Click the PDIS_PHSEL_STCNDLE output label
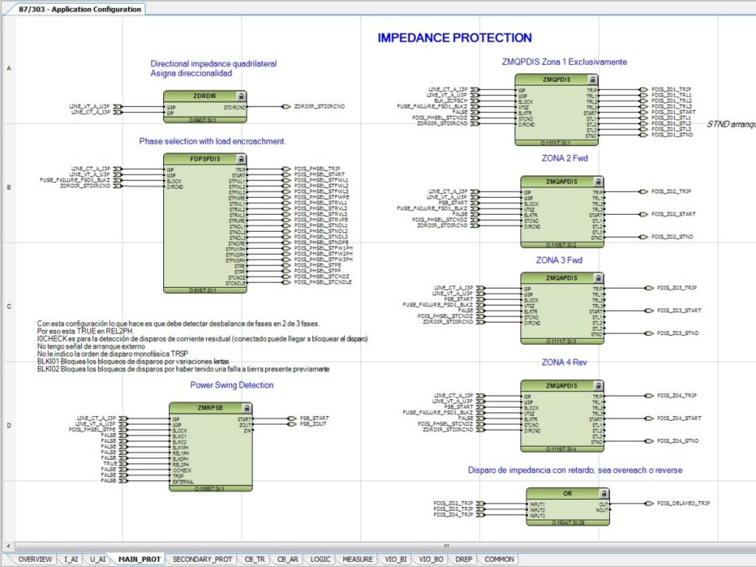Screen dimensions: 756x567 click(x=323, y=282)
